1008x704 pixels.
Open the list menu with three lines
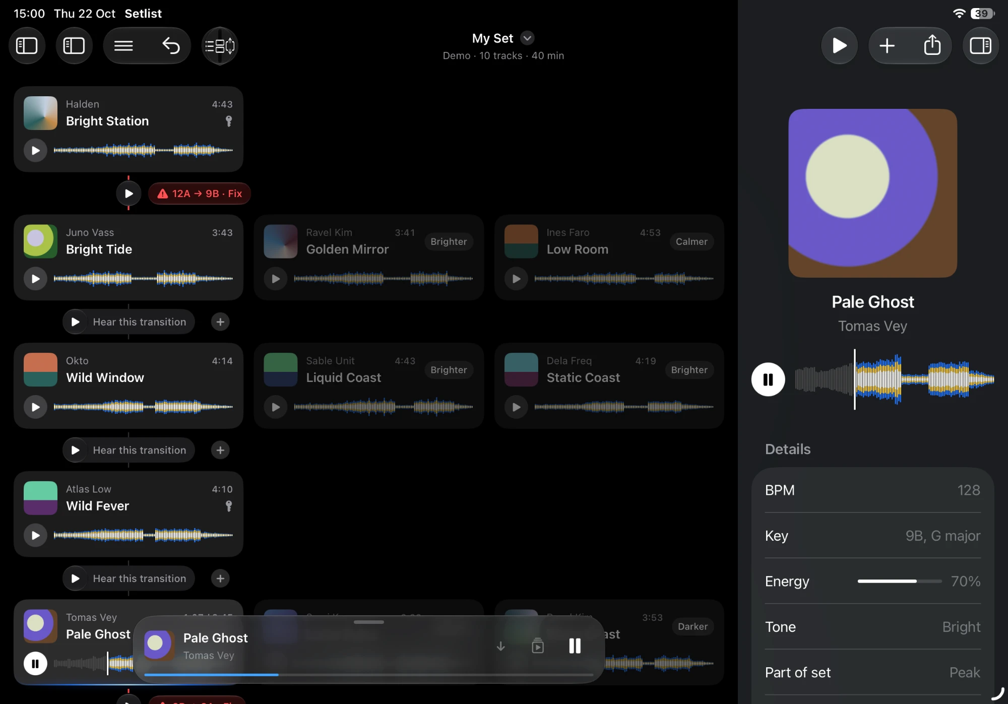coord(123,46)
